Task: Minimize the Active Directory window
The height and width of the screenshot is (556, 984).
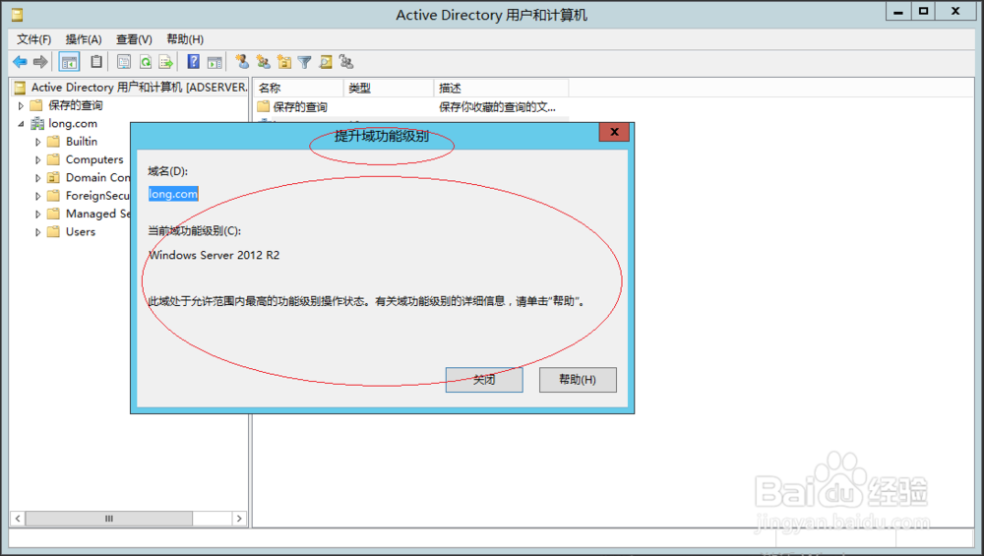Action: [898, 11]
